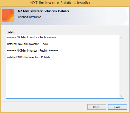This screenshot has width=130, height=113.
Task: Click the '====== NXTdim Inventor - Publish ======' line
Action: click(x=33, y=51)
